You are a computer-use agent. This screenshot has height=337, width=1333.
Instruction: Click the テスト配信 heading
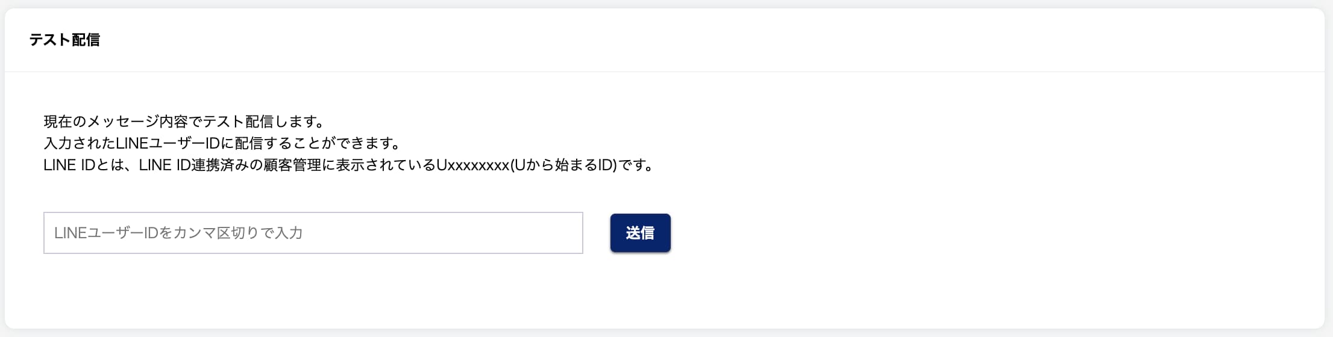(x=64, y=40)
